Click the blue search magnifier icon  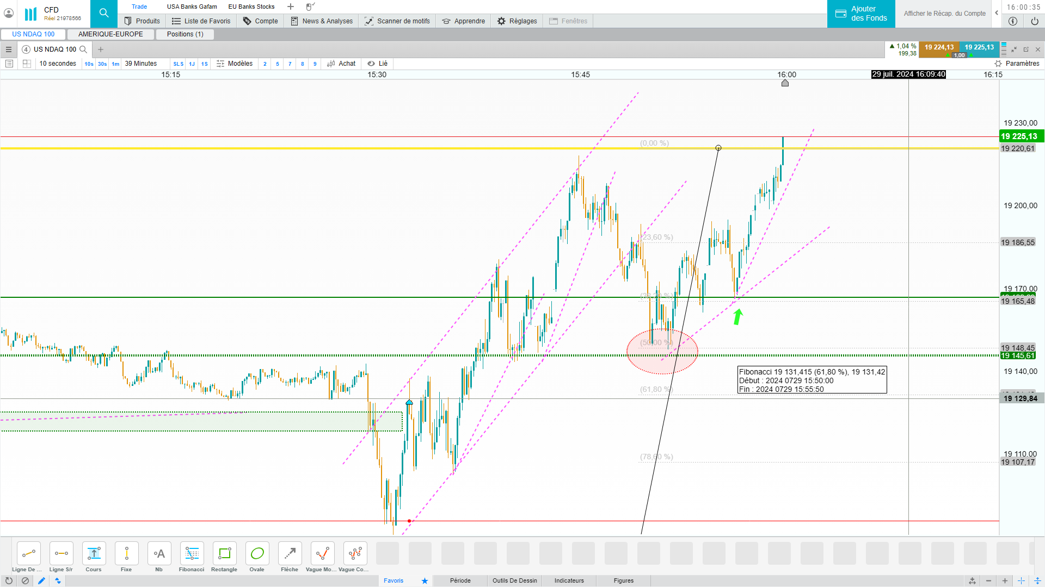104,13
